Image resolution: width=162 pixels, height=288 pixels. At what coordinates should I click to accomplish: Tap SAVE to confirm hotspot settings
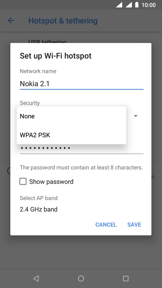[134, 225]
